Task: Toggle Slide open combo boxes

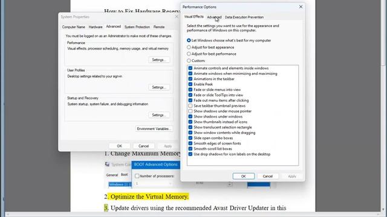Action: tap(190, 138)
